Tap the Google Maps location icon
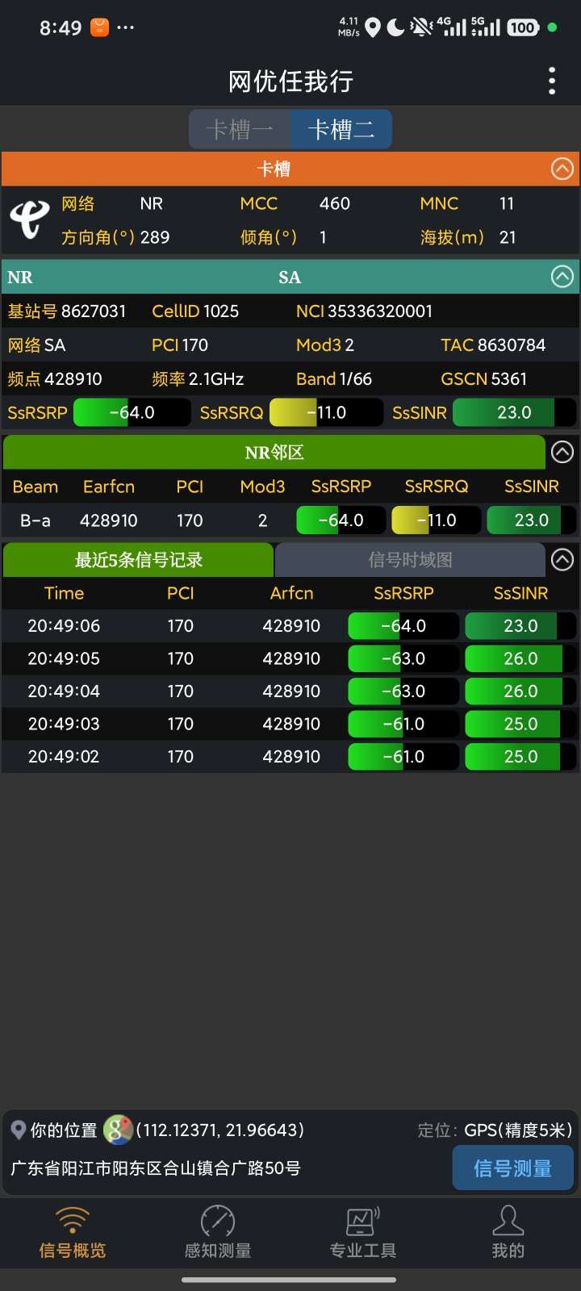This screenshot has width=581, height=1291. (x=118, y=1130)
